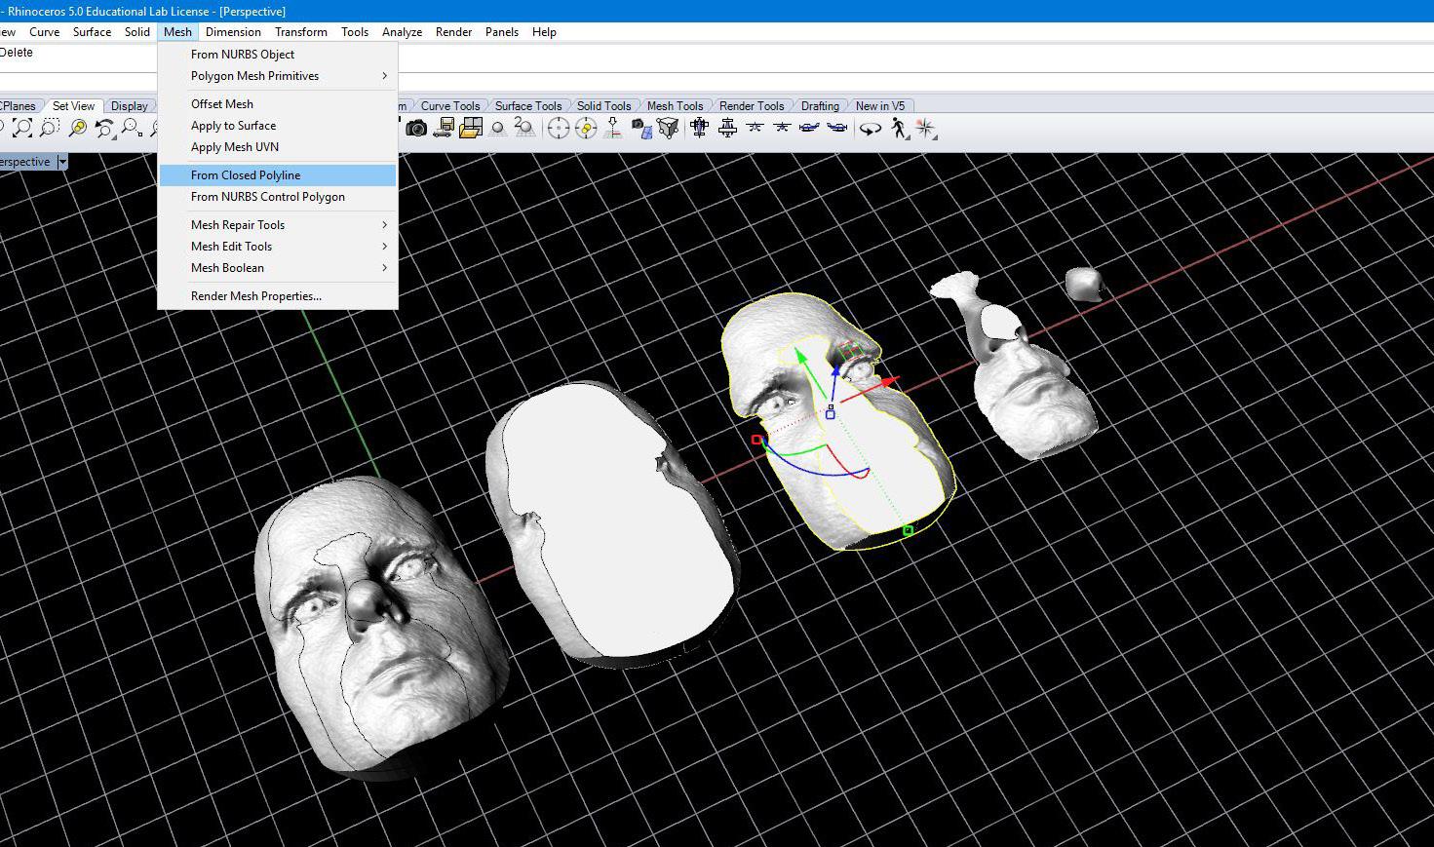Click the camera capture icon
Viewport: 1434px width, 847px height.
pos(416,128)
